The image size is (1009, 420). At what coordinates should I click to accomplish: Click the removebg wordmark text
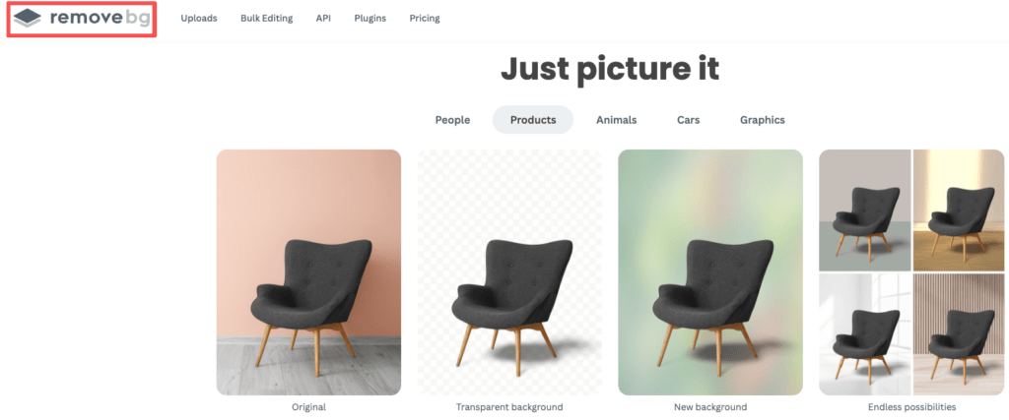point(100,18)
